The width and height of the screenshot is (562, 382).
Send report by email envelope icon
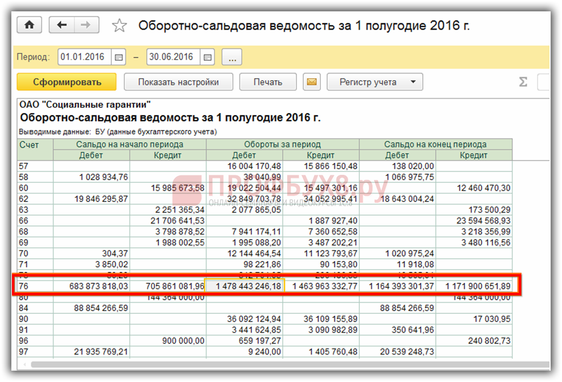311,82
